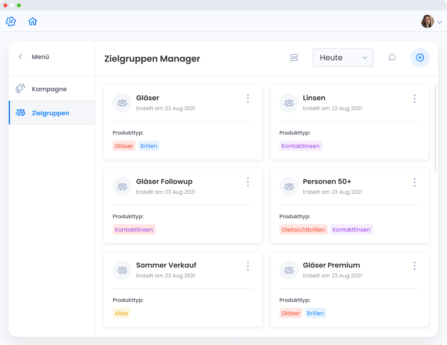Click the Gleitsichtbrillen tag
The image size is (447, 345).
(303, 229)
